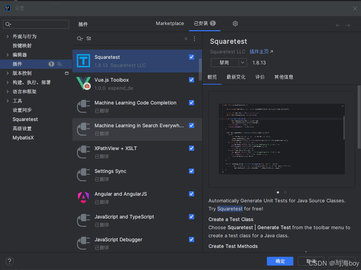Select the first carousel dot indicator
Viewport: 361px width, 270px height.
point(278,192)
